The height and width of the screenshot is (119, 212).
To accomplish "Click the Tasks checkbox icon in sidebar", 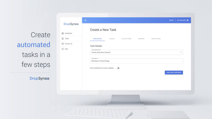I will (x=63, y=39).
